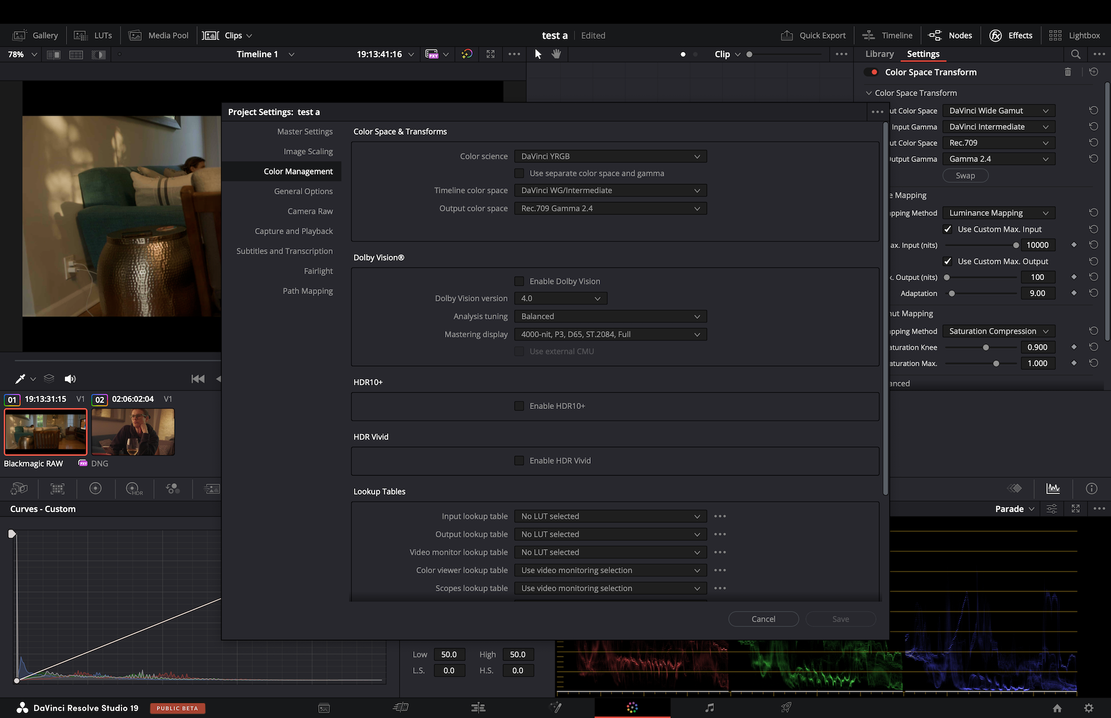Image resolution: width=1111 pixels, height=718 pixels.
Task: Show the Media Pool
Action: [x=159, y=35]
